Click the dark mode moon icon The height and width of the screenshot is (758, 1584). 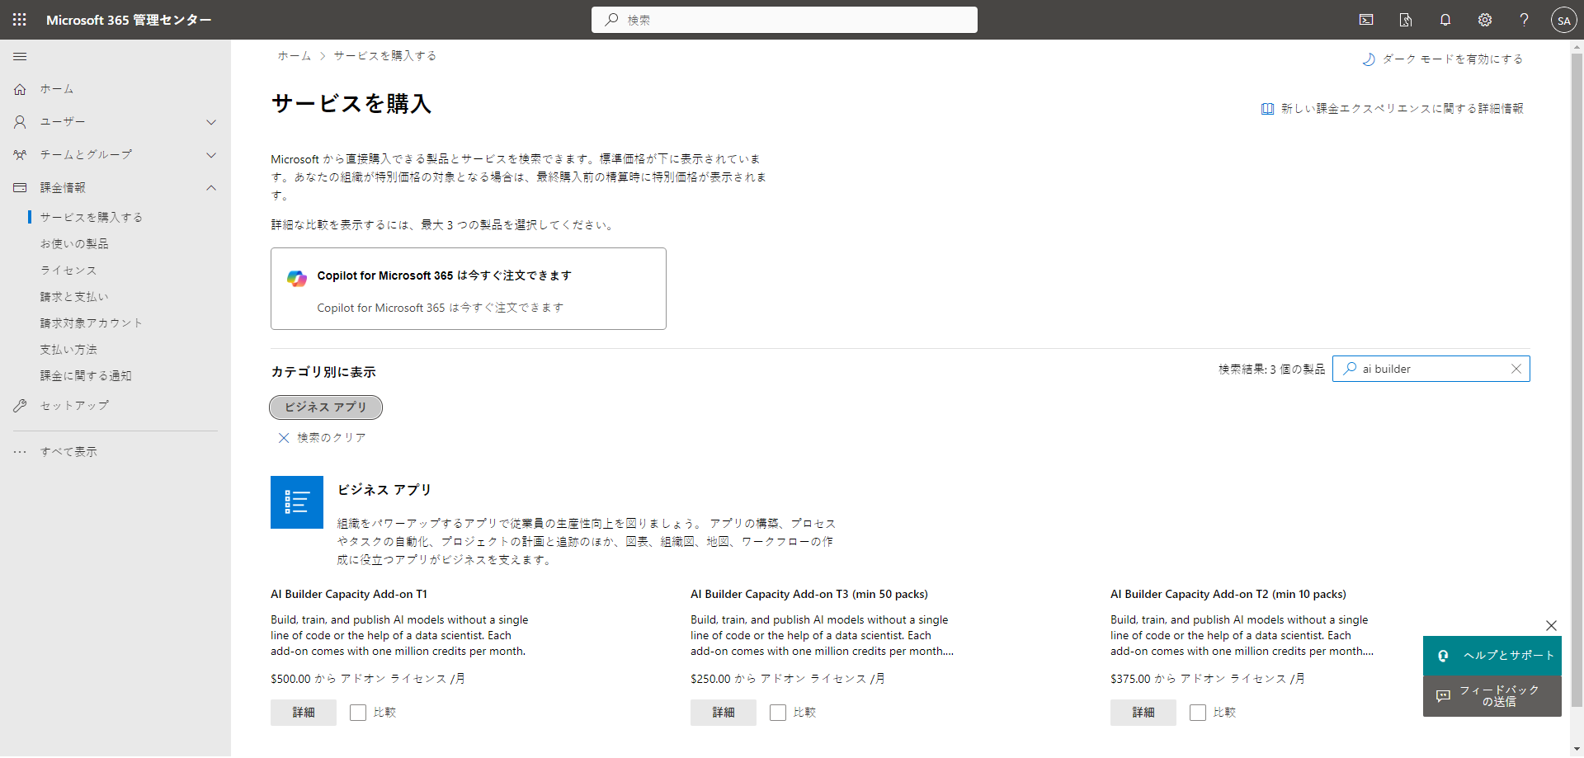(x=1369, y=59)
